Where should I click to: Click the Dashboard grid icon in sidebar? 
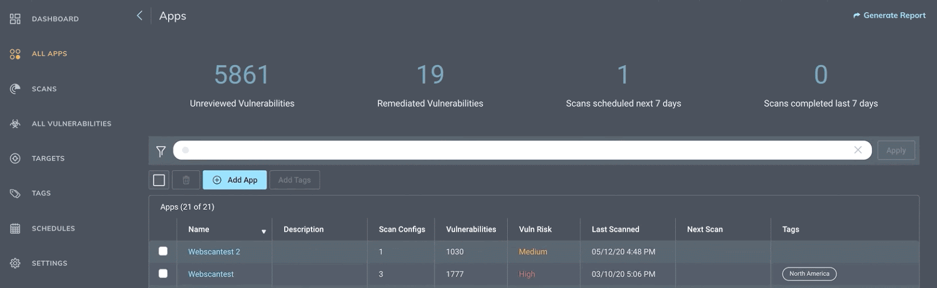(15, 19)
